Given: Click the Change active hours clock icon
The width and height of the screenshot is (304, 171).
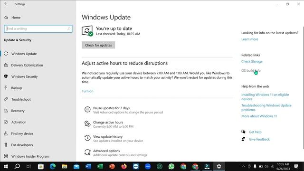Looking at the screenshot, I should coord(87,123).
